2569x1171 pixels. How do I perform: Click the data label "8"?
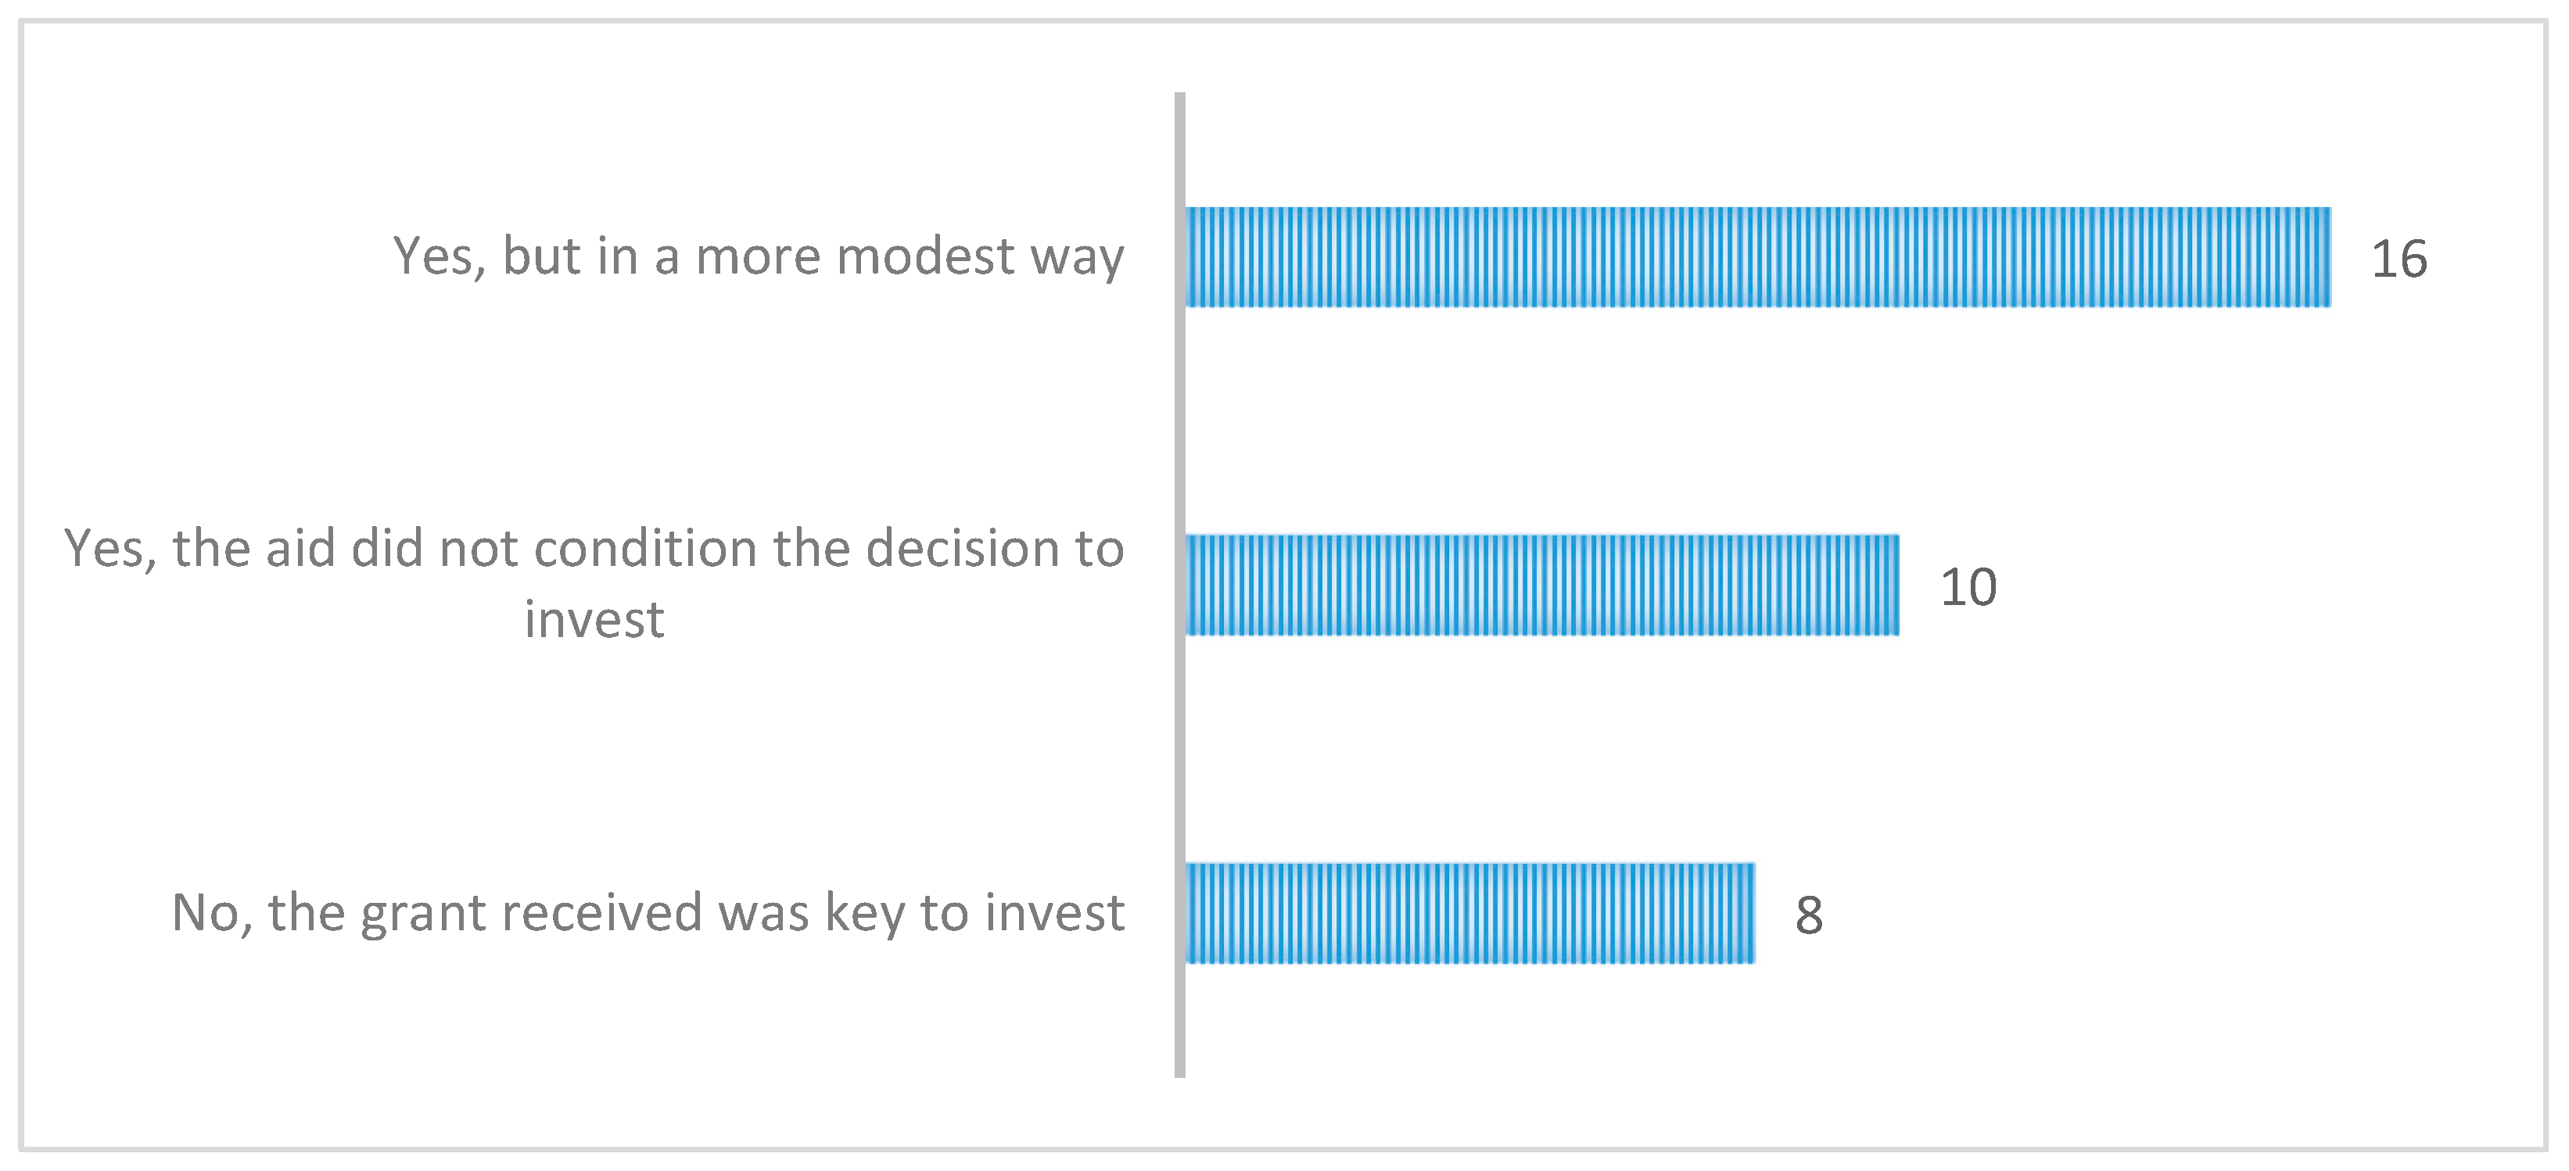[x=1809, y=916]
